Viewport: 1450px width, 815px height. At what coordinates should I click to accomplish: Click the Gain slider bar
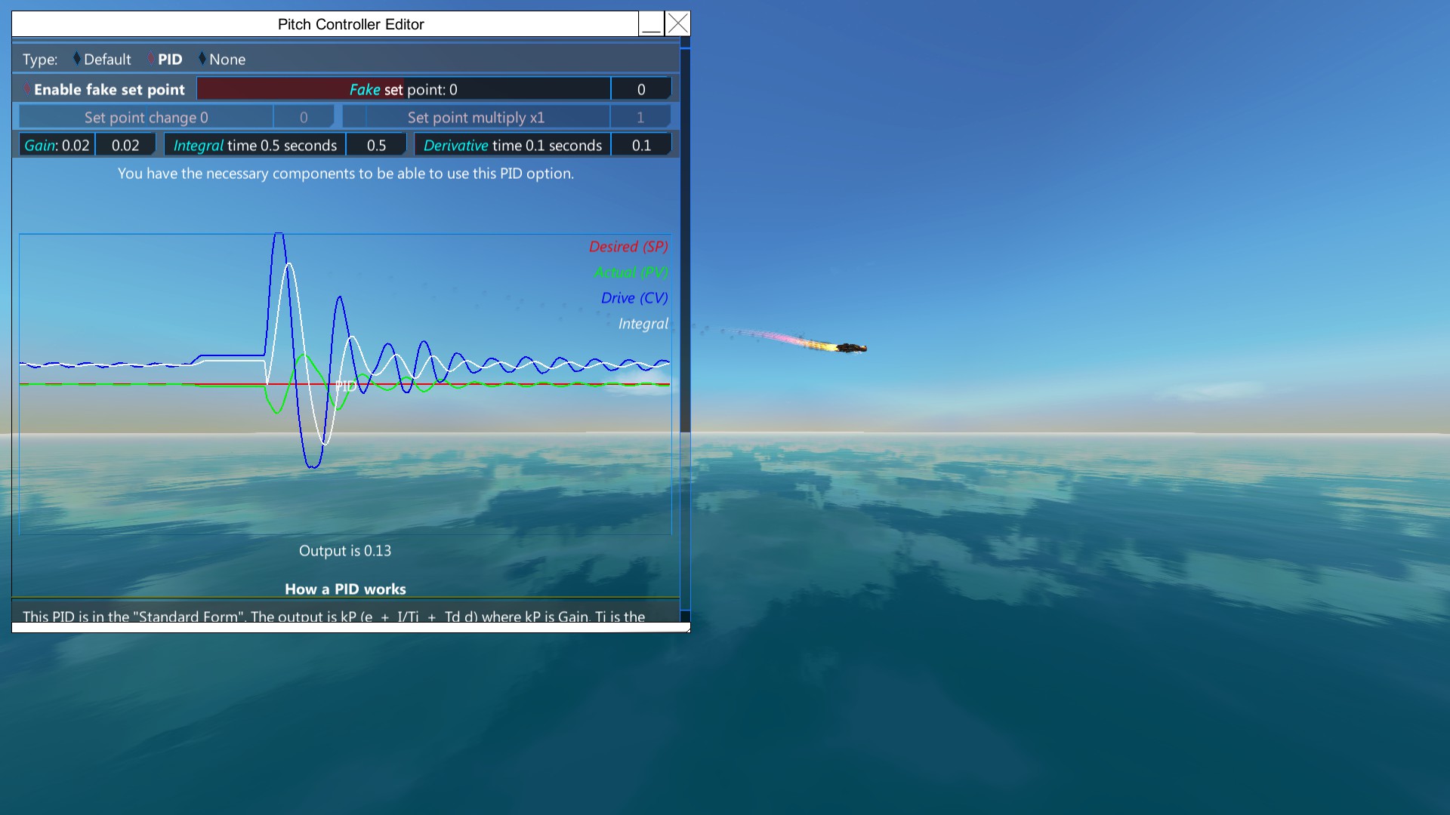click(x=57, y=146)
